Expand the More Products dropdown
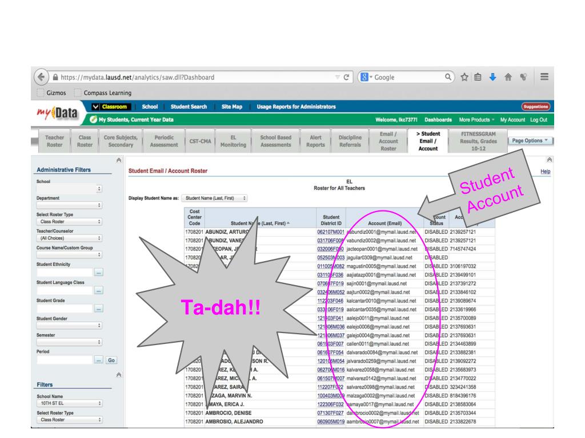The image size is (585, 438). click(x=476, y=120)
